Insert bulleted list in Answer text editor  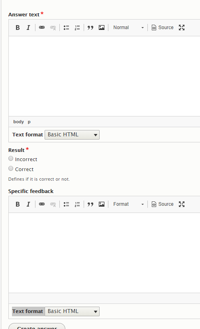[66, 28]
